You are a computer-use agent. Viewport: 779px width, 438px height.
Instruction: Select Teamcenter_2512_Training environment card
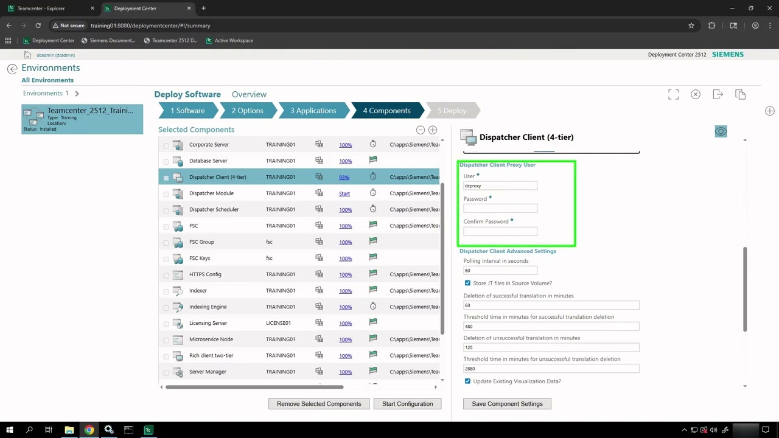(82, 119)
